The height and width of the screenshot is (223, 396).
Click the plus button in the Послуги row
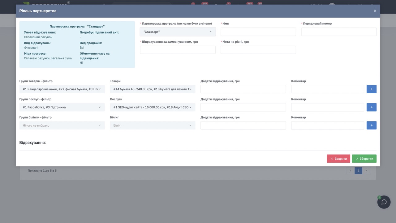(x=371, y=107)
